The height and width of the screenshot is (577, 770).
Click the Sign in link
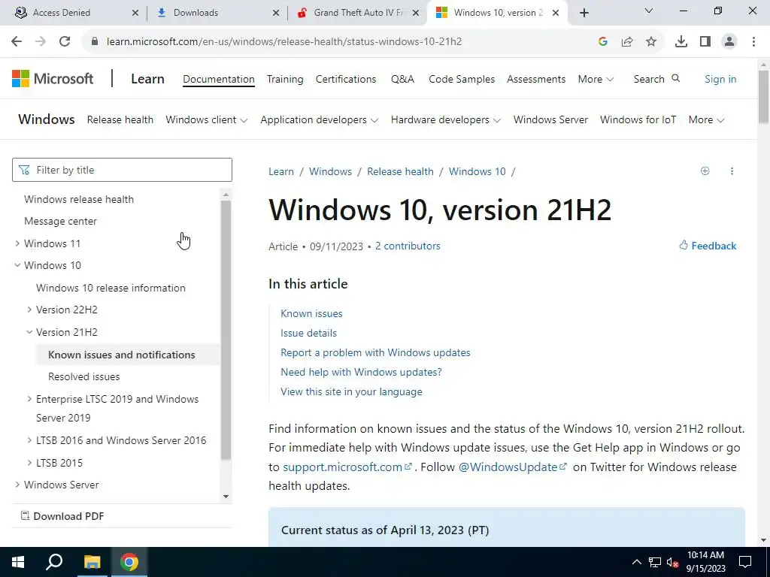(720, 79)
